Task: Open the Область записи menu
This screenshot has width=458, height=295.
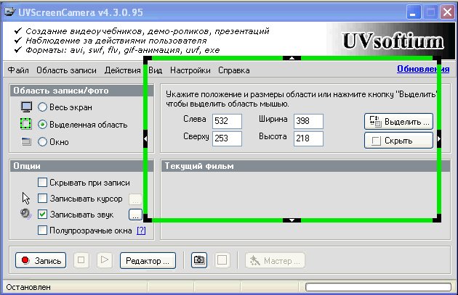Action: tap(66, 70)
